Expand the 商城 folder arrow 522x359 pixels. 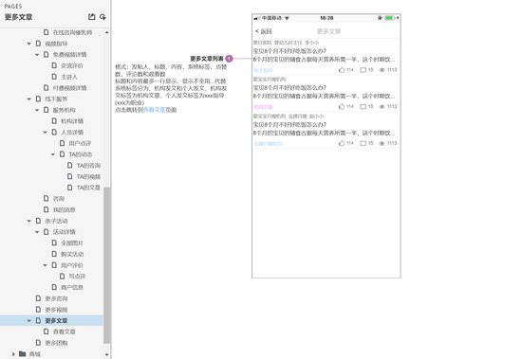(x=13, y=354)
